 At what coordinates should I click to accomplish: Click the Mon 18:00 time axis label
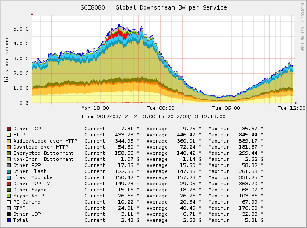point(95,108)
